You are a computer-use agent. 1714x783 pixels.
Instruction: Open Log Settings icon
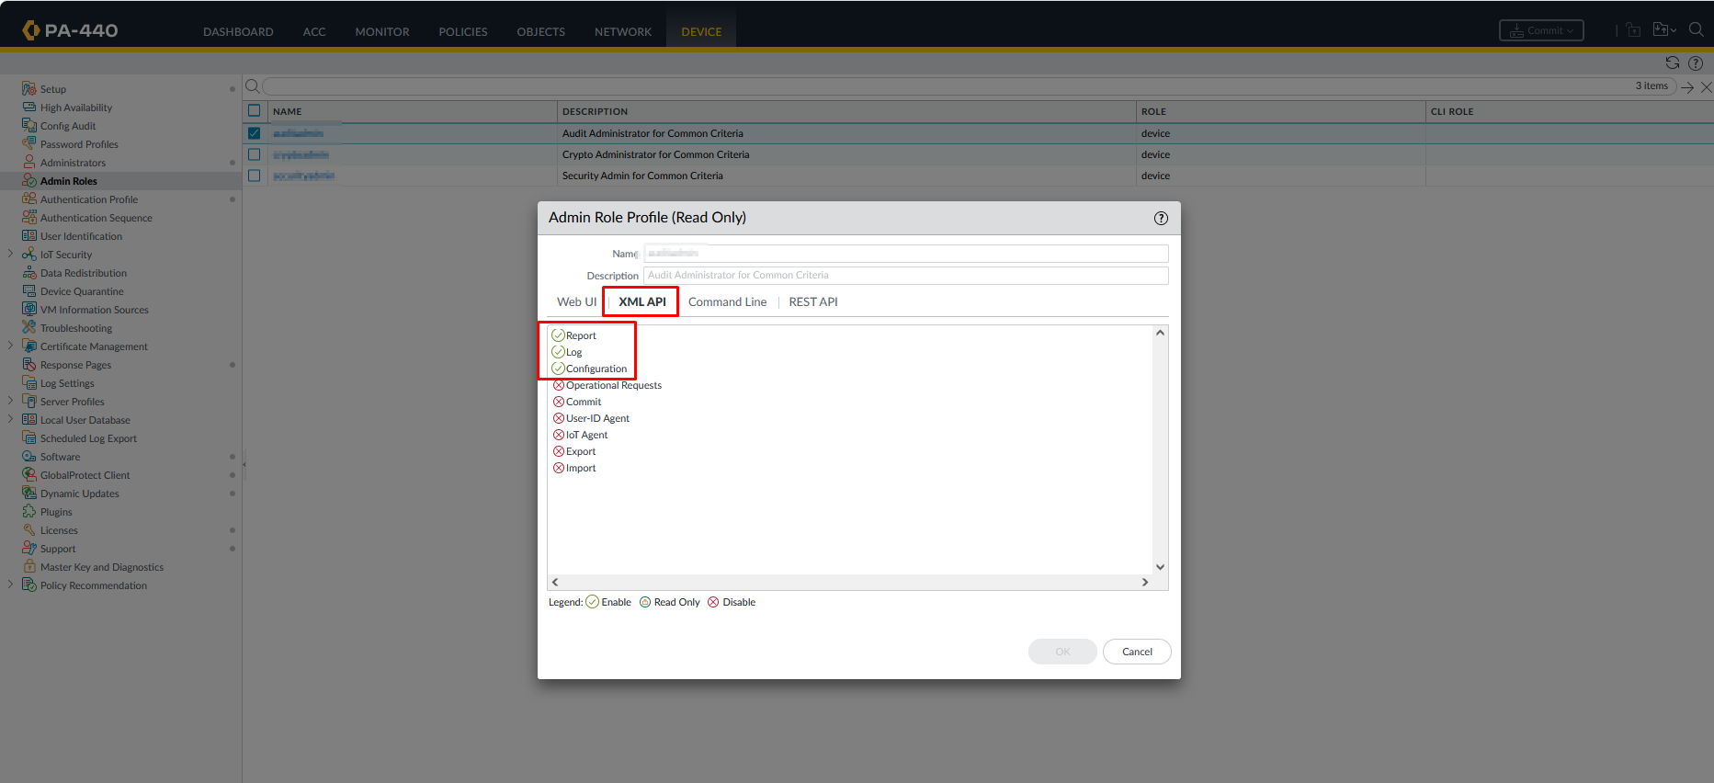(29, 383)
